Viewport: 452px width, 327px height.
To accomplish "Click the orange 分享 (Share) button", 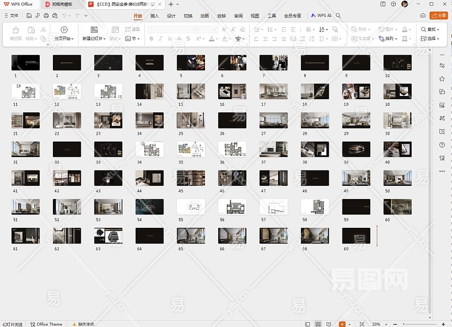I will pos(438,16).
